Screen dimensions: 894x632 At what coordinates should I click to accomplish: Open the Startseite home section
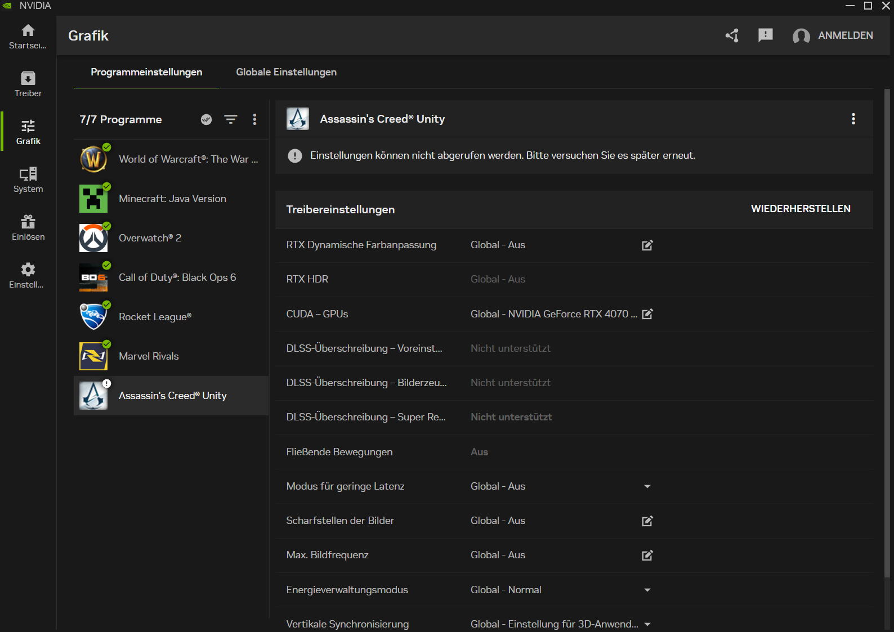click(x=28, y=37)
